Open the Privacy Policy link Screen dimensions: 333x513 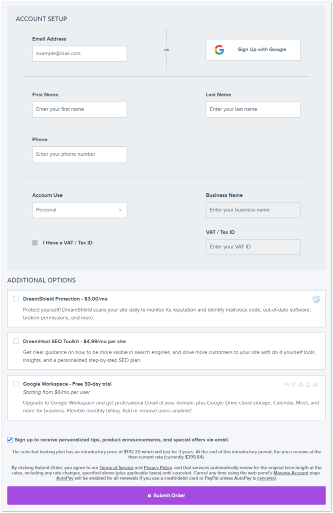[158, 467]
